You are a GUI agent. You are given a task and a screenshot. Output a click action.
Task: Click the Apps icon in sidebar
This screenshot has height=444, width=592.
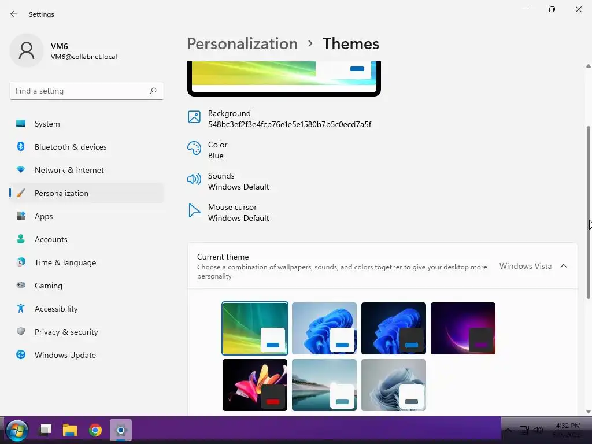pyautogui.click(x=21, y=216)
